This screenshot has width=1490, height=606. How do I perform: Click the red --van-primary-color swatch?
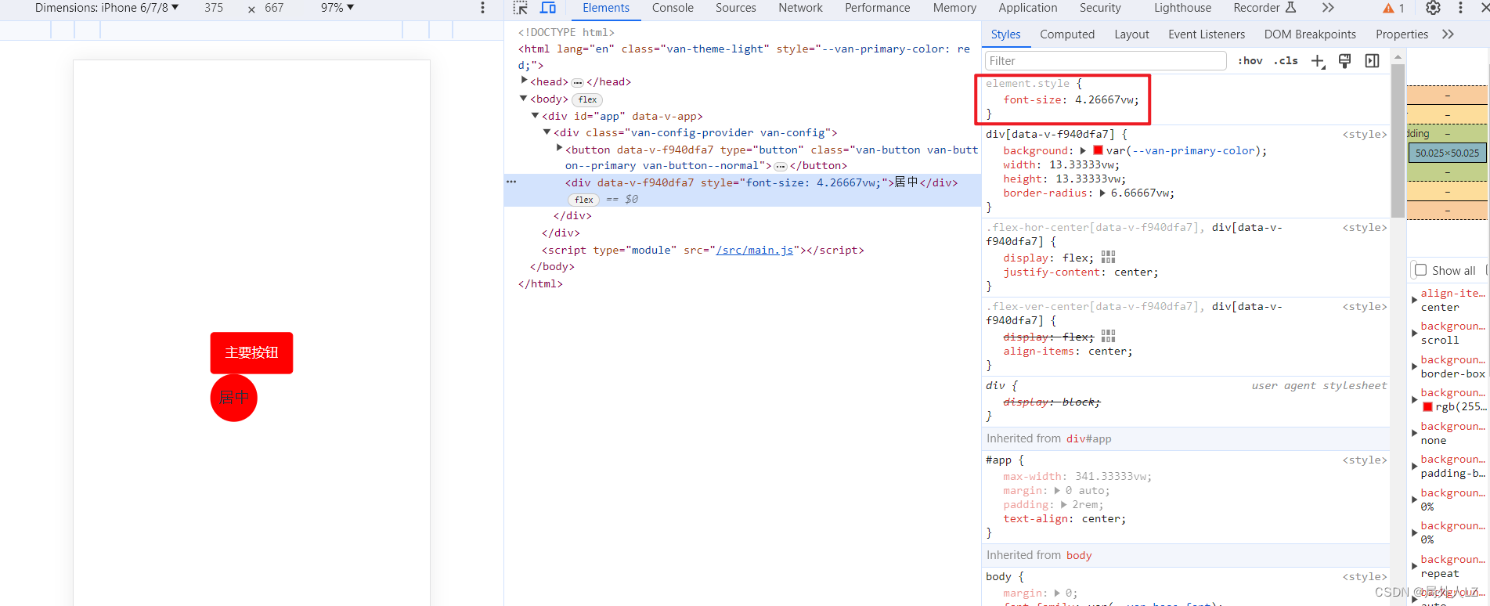pos(1098,150)
